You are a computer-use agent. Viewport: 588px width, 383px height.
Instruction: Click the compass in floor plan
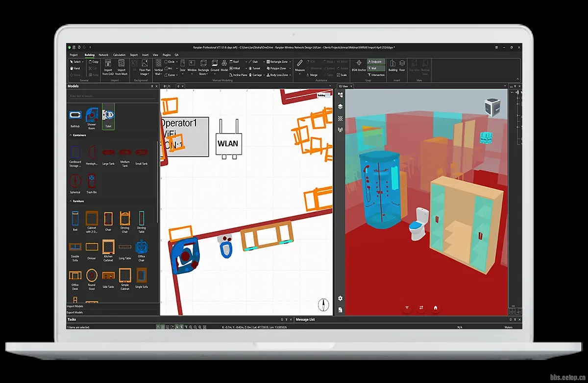click(x=323, y=305)
